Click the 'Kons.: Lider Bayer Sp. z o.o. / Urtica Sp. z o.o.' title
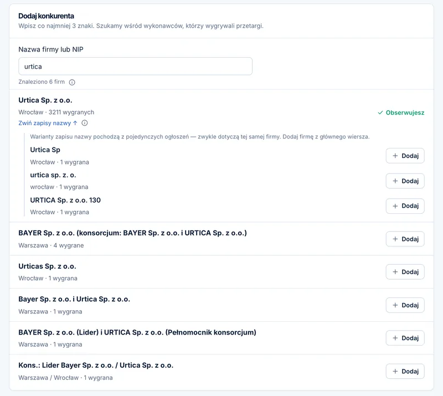Image resolution: width=443 pixels, height=396 pixels. tap(96, 365)
